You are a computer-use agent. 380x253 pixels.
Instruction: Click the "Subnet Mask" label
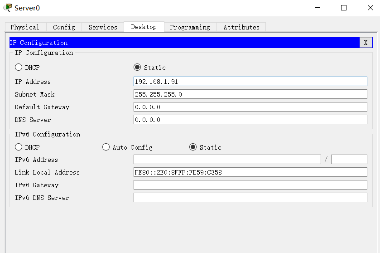coord(35,94)
